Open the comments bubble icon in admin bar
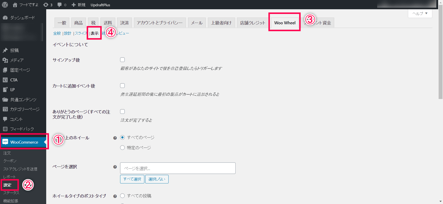Image resolution: width=443 pixels, height=204 pixels. pyautogui.click(x=60, y=5)
